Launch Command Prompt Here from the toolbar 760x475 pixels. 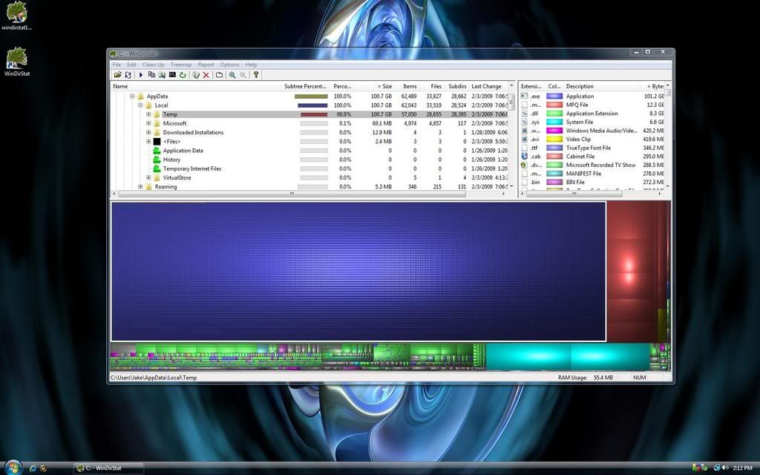tap(171, 76)
